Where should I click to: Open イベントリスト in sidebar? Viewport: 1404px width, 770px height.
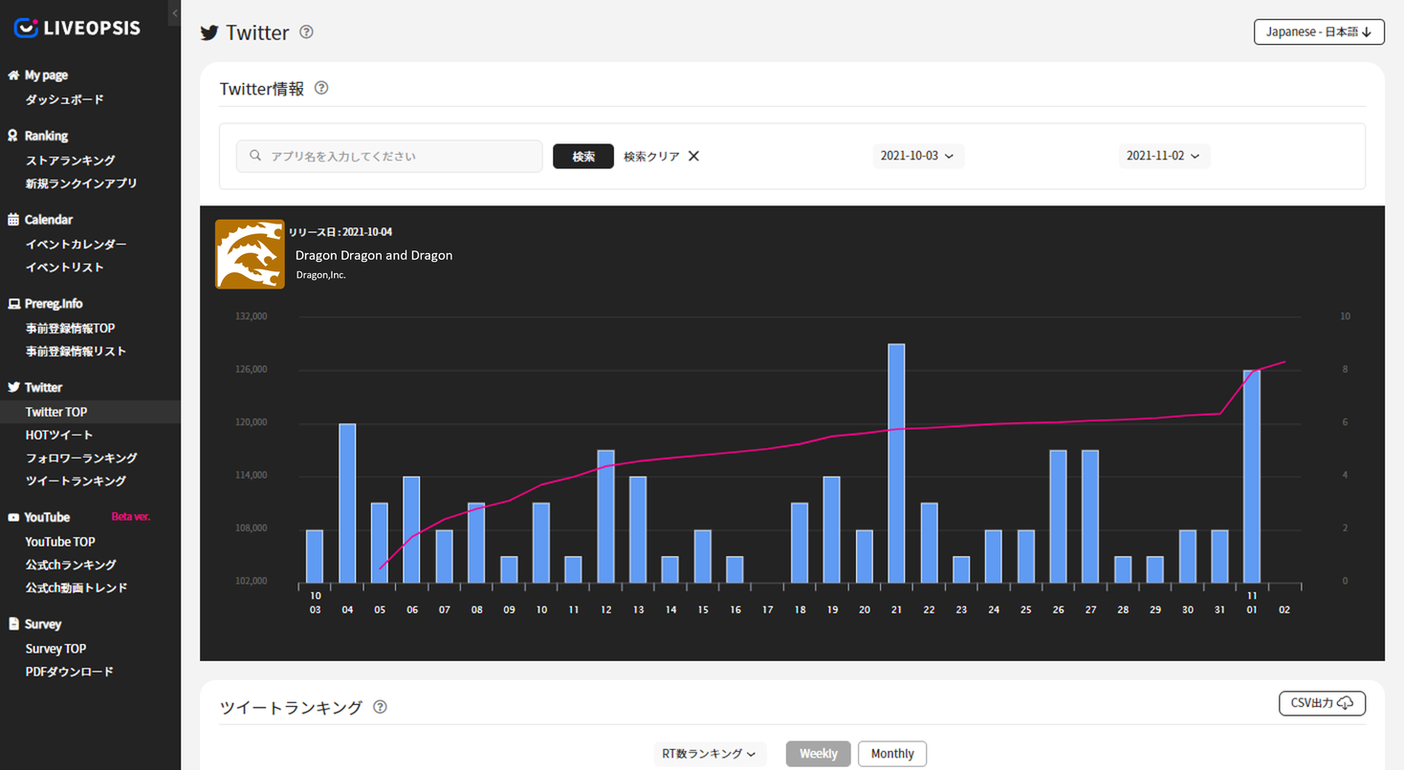[x=64, y=267]
